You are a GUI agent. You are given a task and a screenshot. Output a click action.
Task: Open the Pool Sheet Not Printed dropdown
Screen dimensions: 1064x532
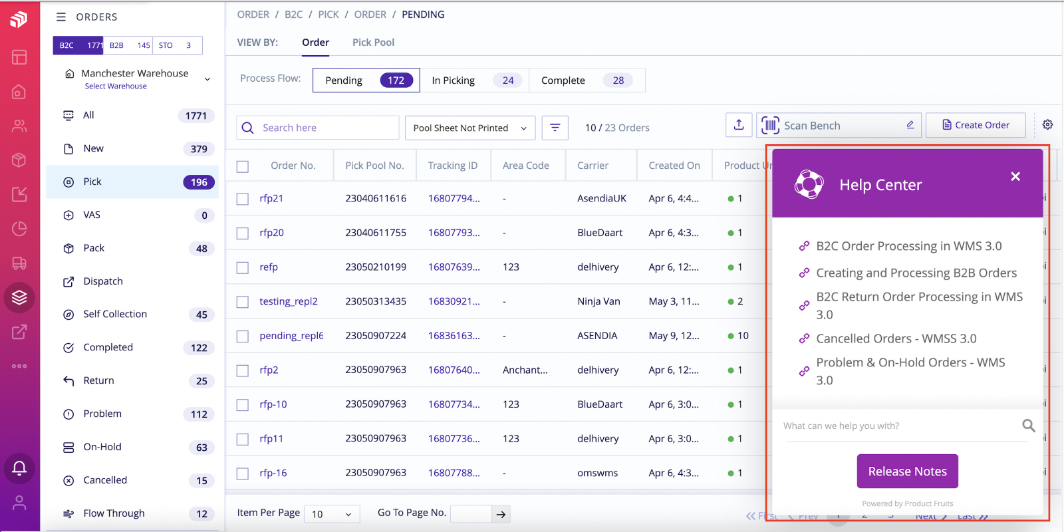pyautogui.click(x=470, y=128)
